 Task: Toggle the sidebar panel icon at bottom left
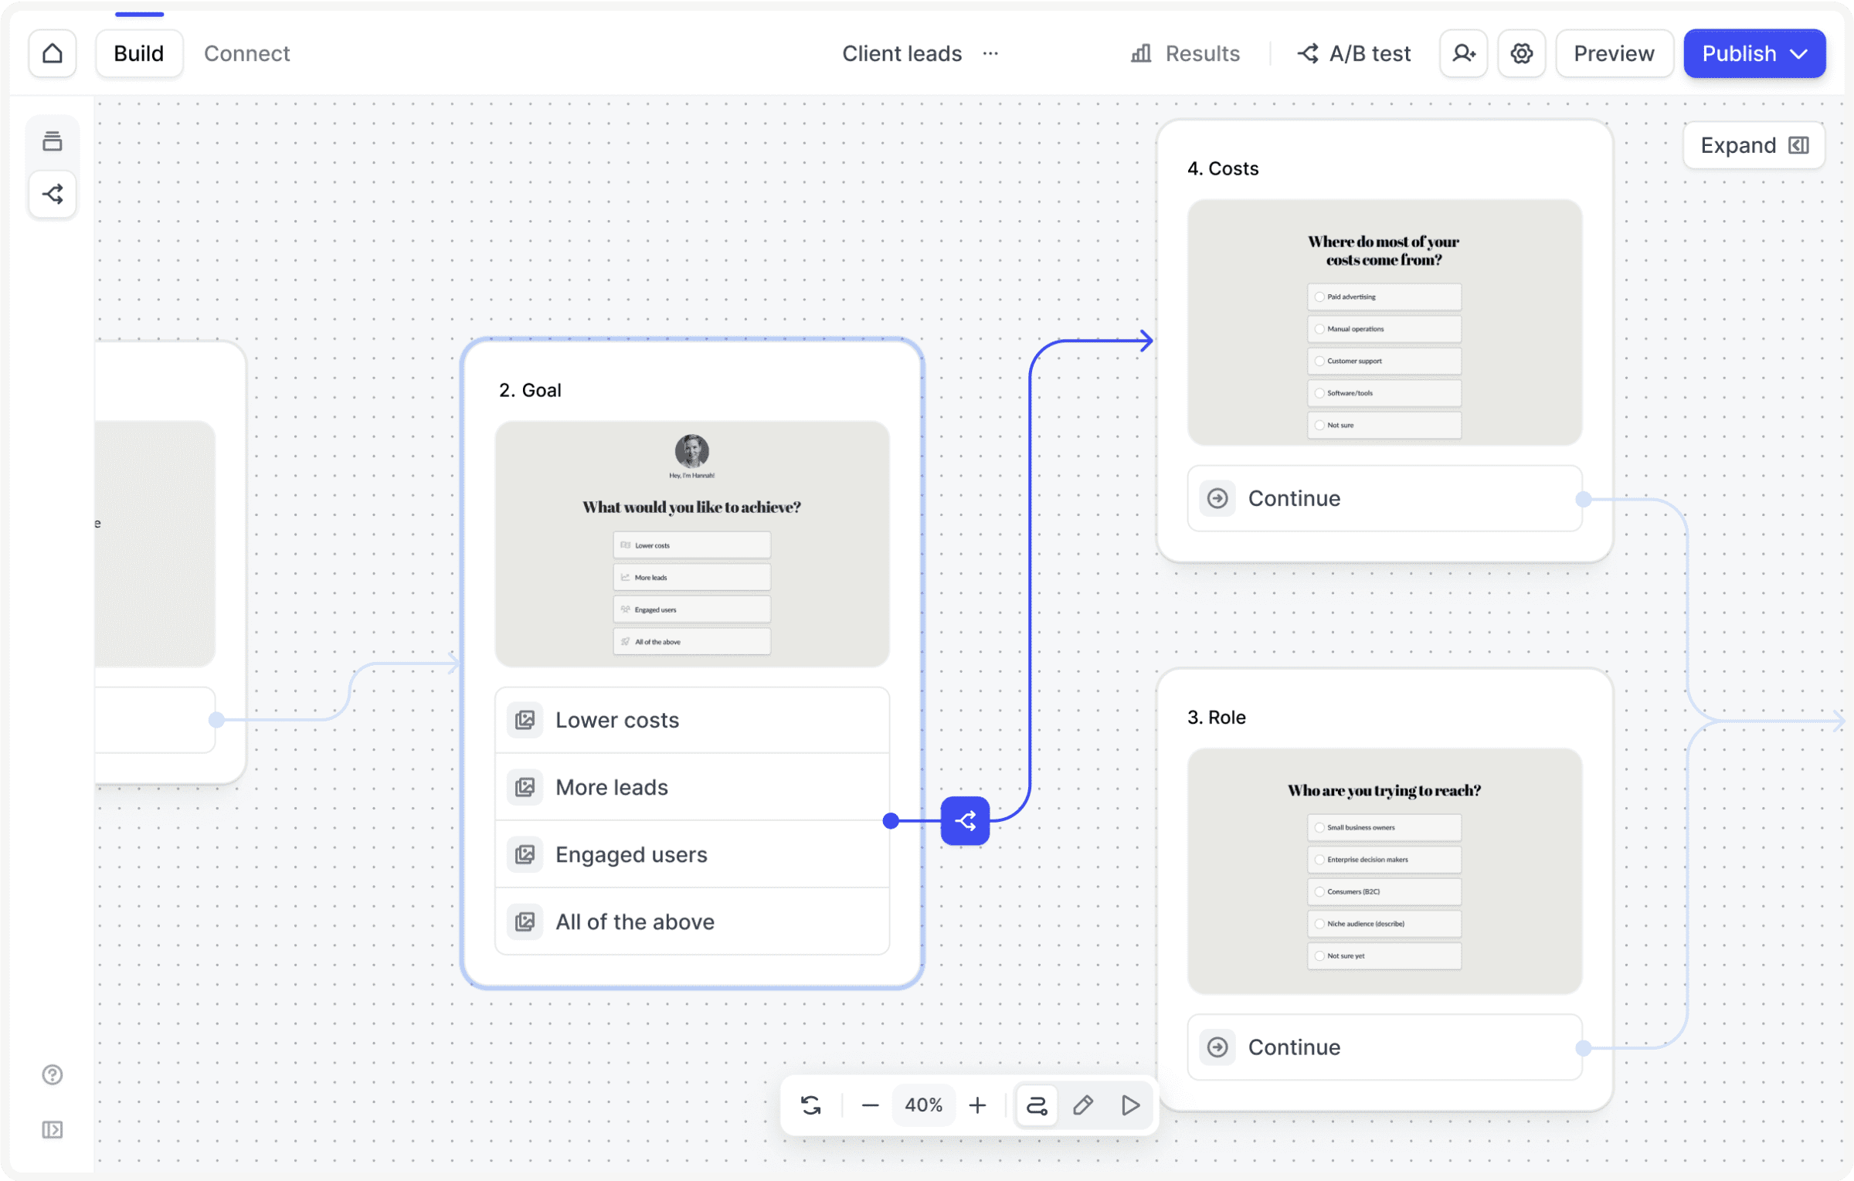(53, 1130)
